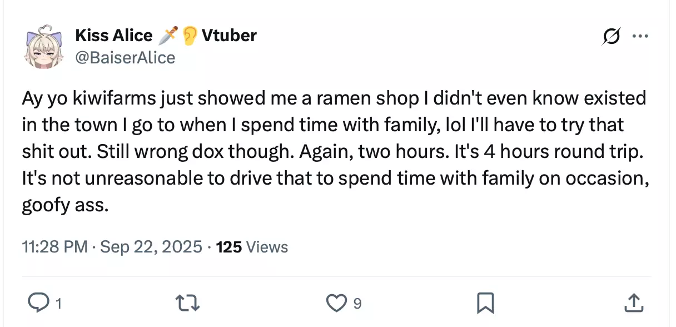Open the Grok actions icon
The image size is (676, 327).
pos(612,37)
